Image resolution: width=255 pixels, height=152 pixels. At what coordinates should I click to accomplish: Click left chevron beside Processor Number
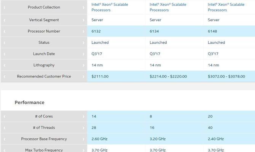pyautogui.click(x=5, y=31)
